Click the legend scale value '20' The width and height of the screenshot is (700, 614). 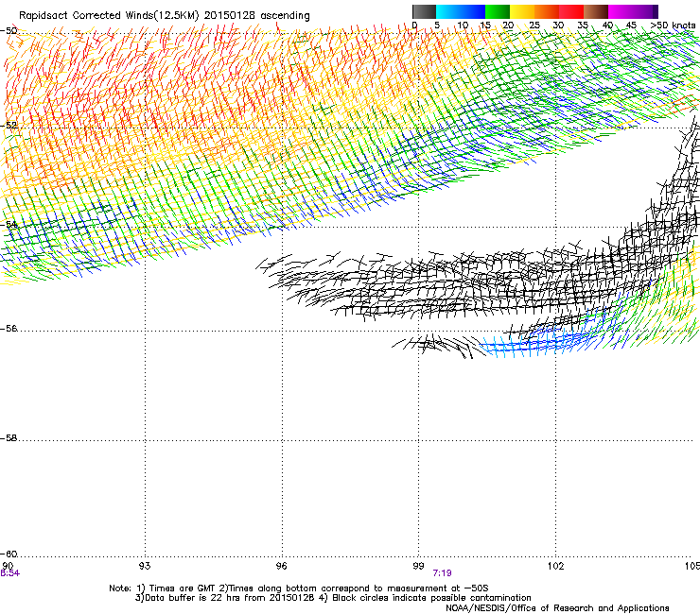(508, 26)
